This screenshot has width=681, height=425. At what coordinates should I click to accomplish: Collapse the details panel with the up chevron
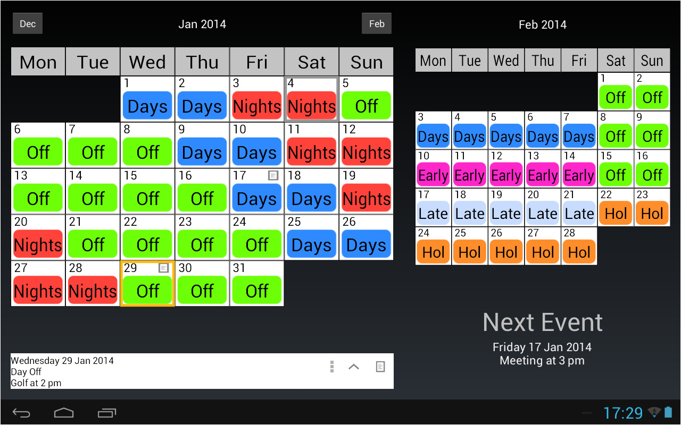[354, 367]
